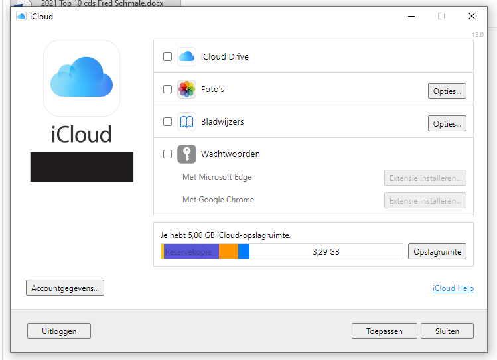Click the Wachtwoorden key icon
The width and height of the screenshot is (497, 360).
click(x=186, y=154)
